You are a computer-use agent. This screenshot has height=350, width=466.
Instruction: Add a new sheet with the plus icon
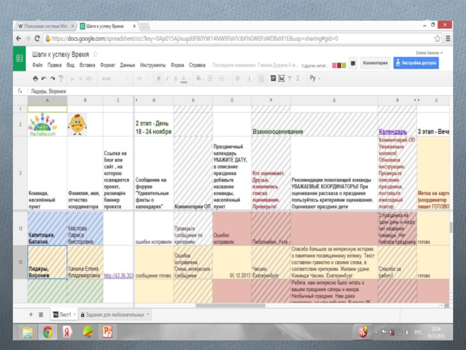(x=31, y=314)
